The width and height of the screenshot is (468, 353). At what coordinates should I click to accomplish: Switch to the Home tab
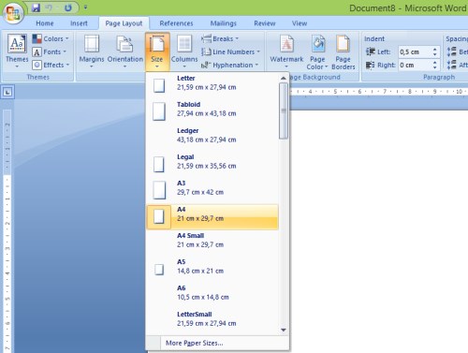(x=45, y=23)
